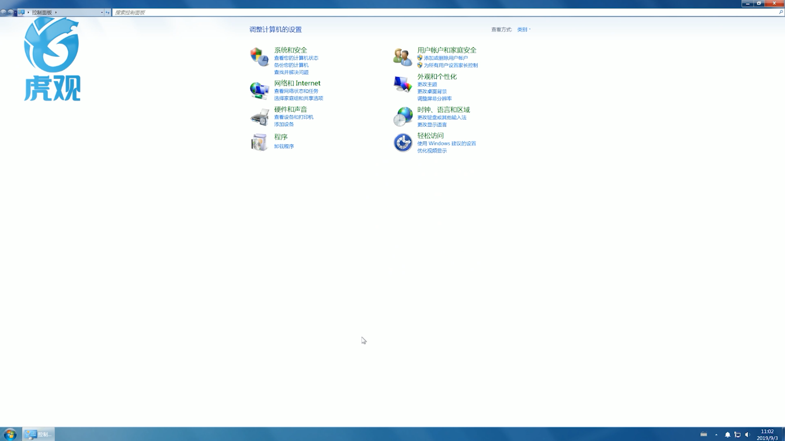Screen dimensions: 785x441
Task: Click 更改键盘或其他输入法 link
Action: (x=442, y=117)
